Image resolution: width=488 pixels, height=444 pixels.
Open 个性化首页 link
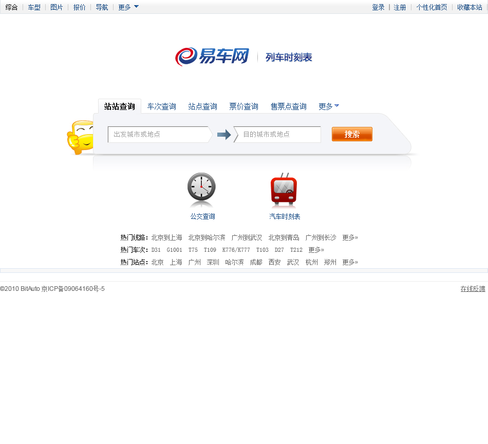tap(431, 7)
